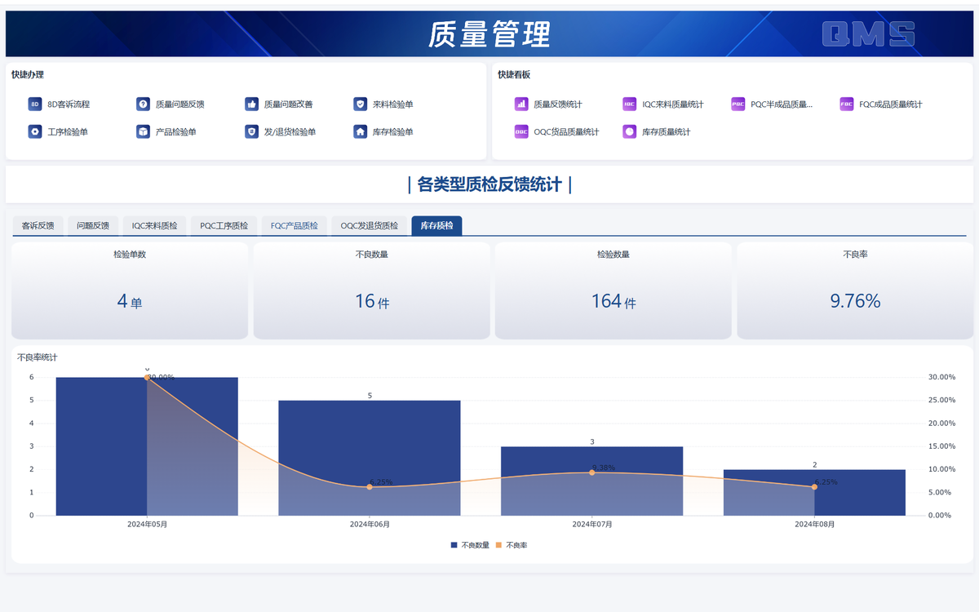979x612 pixels.
Task: Click the 库存检验单 house icon
Action: pyautogui.click(x=361, y=131)
